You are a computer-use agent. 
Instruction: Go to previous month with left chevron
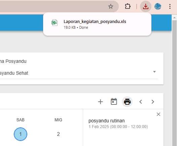coord(141,102)
